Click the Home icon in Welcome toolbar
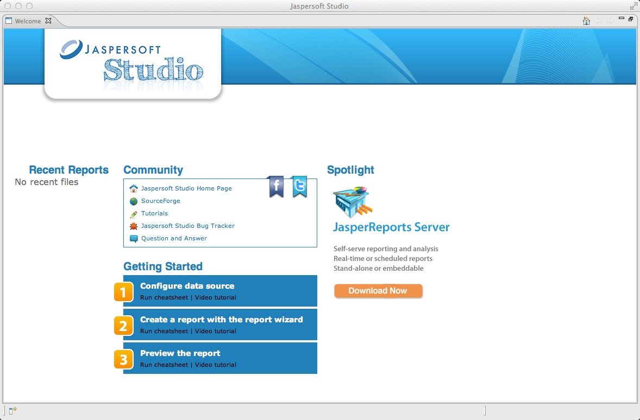Viewport: 640px width, 420px height. pyautogui.click(x=586, y=21)
